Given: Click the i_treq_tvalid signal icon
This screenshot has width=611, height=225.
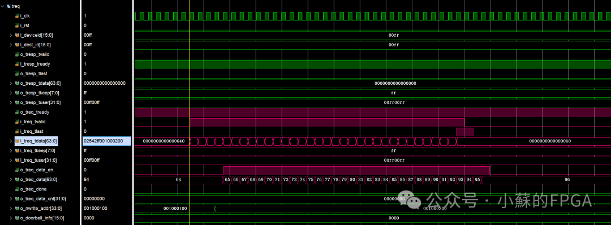Looking at the screenshot, I should pos(17,122).
